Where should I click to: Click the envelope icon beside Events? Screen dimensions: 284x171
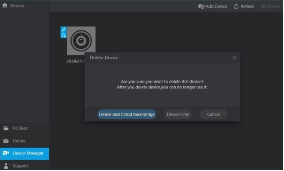pyautogui.click(x=6, y=141)
